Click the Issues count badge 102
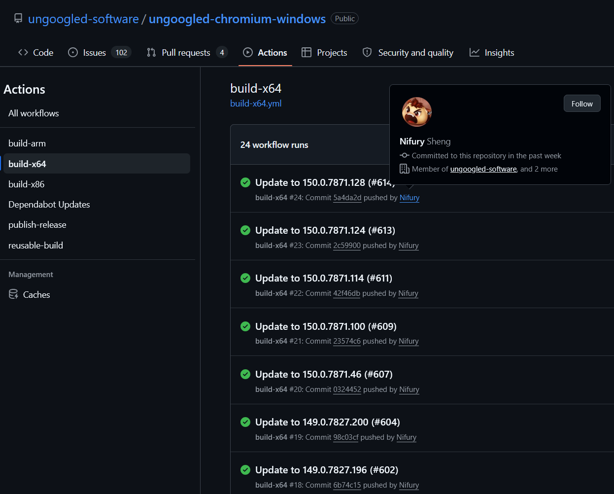The width and height of the screenshot is (614, 494). pyautogui.click(x=121, y=52)
